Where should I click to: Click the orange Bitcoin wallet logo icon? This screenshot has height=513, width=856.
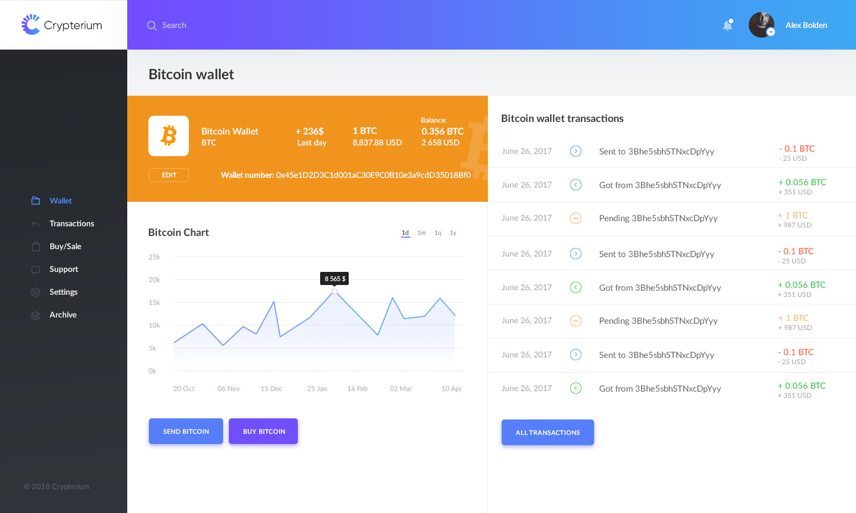[168, 136]
